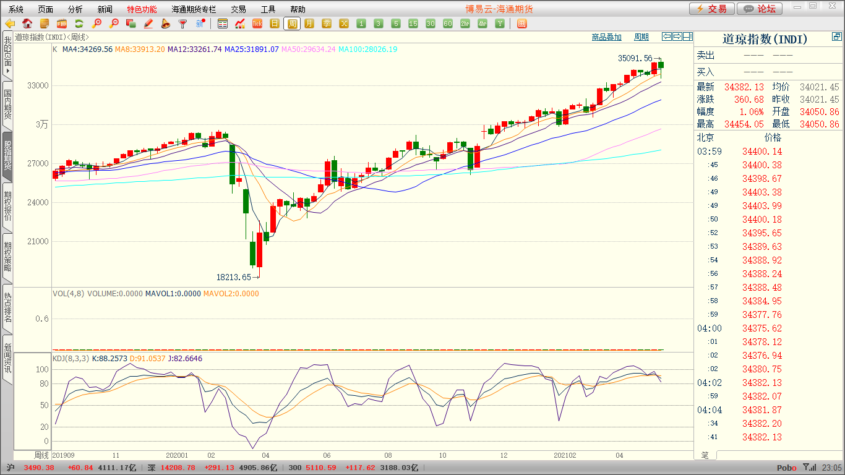Viewport: 845px width, 475px height.
Task: Open the 股指期货 sidebar tab
Action: point(7,155)
